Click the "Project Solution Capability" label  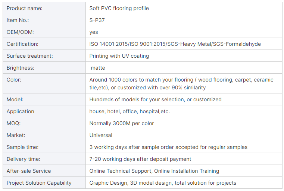[39, 183]
